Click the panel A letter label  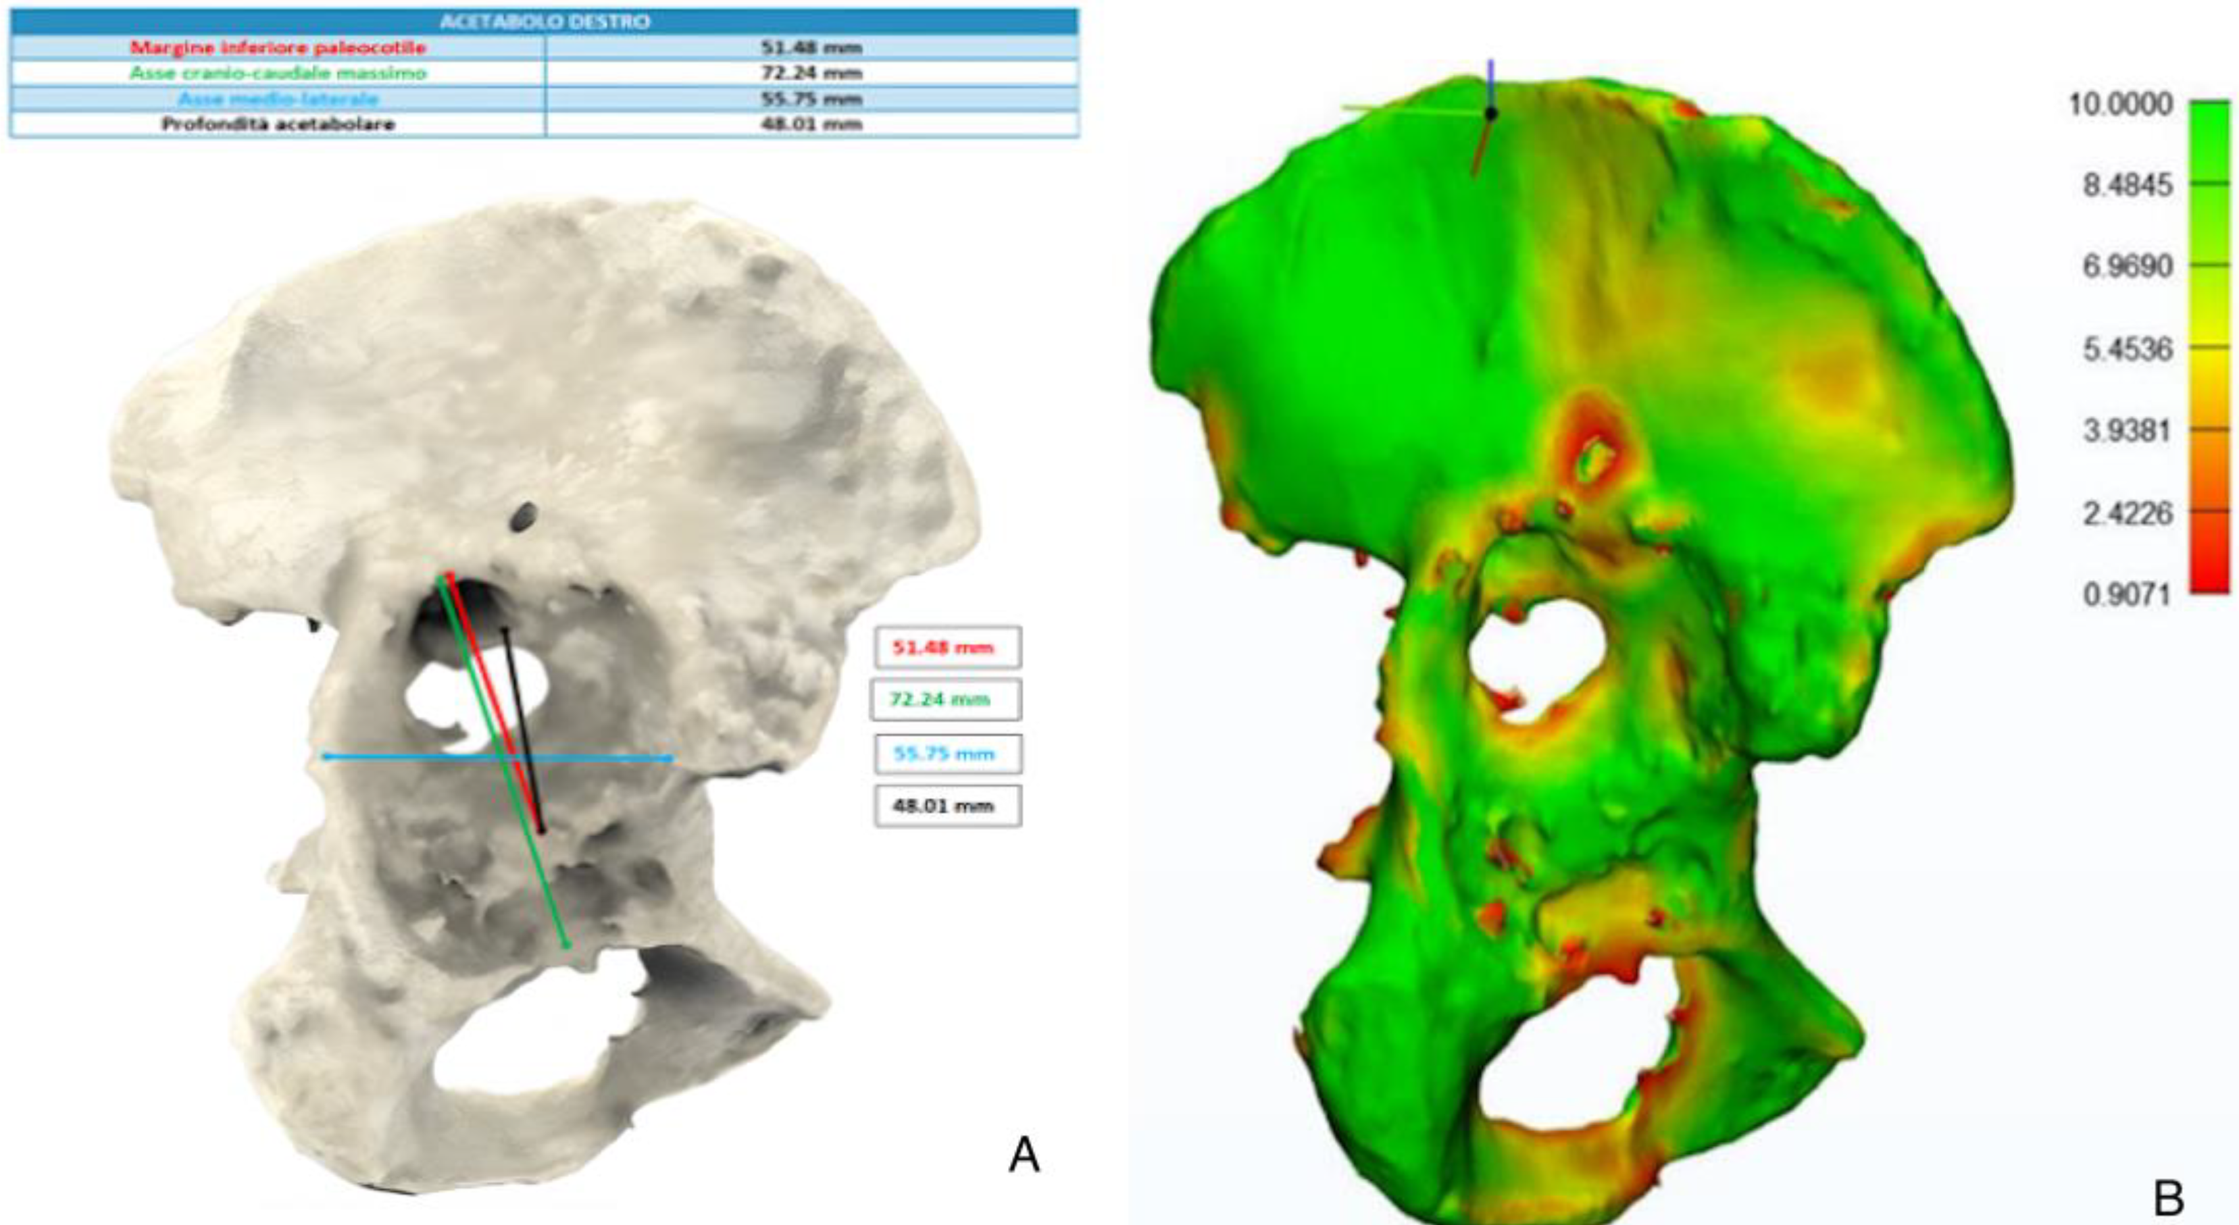coord(1024,1155)
